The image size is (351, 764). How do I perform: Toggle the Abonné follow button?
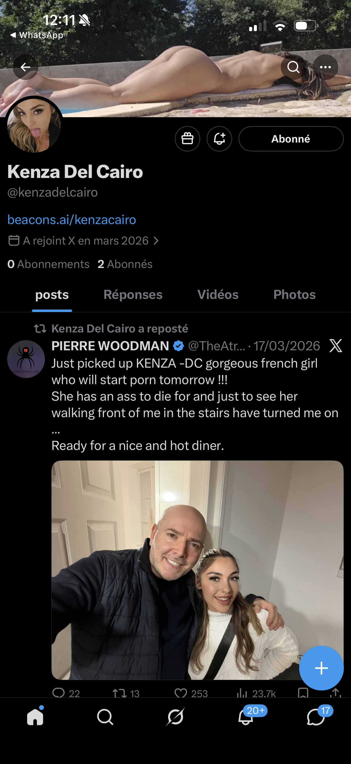click(x=291, y=139)
